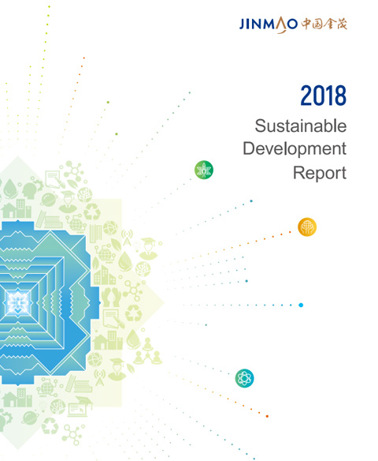Image resolution: width=378 pixels, height=461 pixels.
Task: Select the three-person connected network icon
Action: tap(147, 351)
